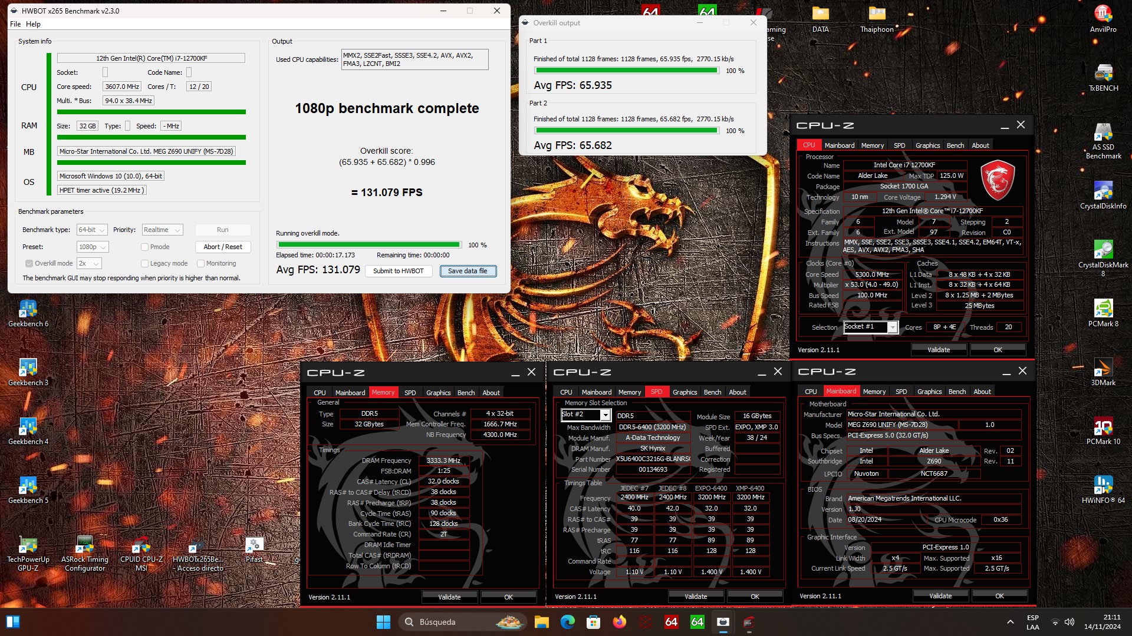The height and width of the screenshot is (636, 1132).
Task: Launch HWiNFO 64 desktop icon
Action: pyautogui.click(x=1103, y=489)
